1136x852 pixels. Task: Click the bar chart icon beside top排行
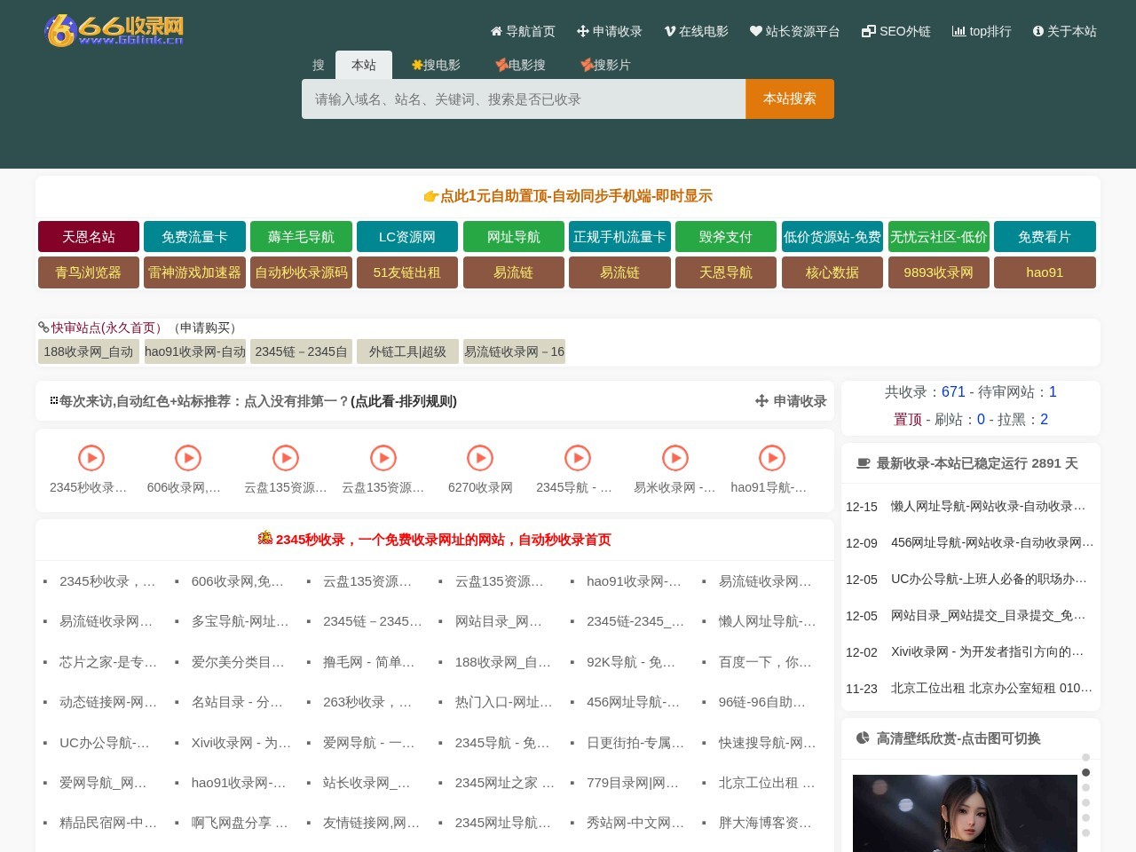point(958,31)
